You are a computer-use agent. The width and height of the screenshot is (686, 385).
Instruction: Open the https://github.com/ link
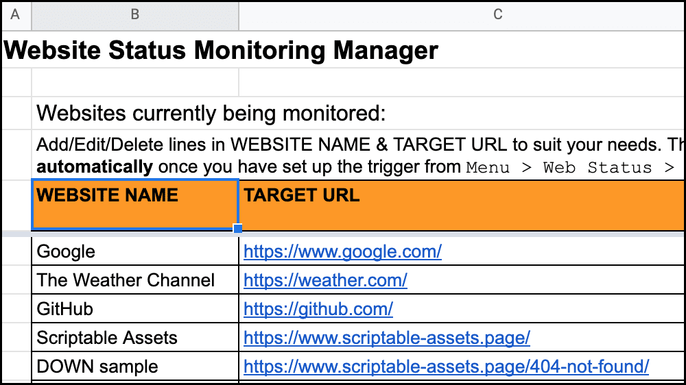(x=318, y=309)
